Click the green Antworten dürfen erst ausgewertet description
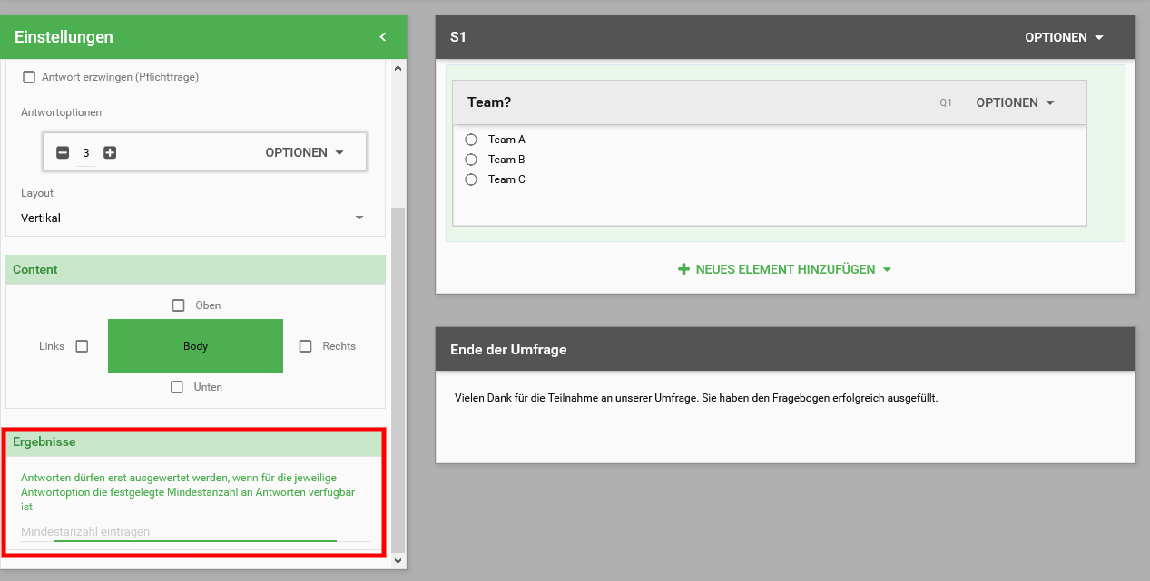The height and width of the screenshot is (581, 1150). [188, 492]
